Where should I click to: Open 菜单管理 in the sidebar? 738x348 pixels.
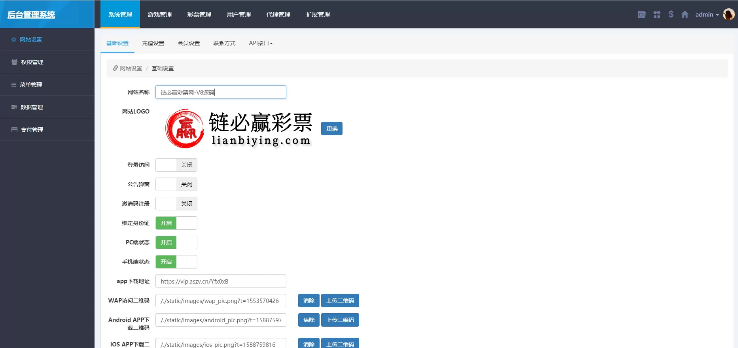click(47, 85)
